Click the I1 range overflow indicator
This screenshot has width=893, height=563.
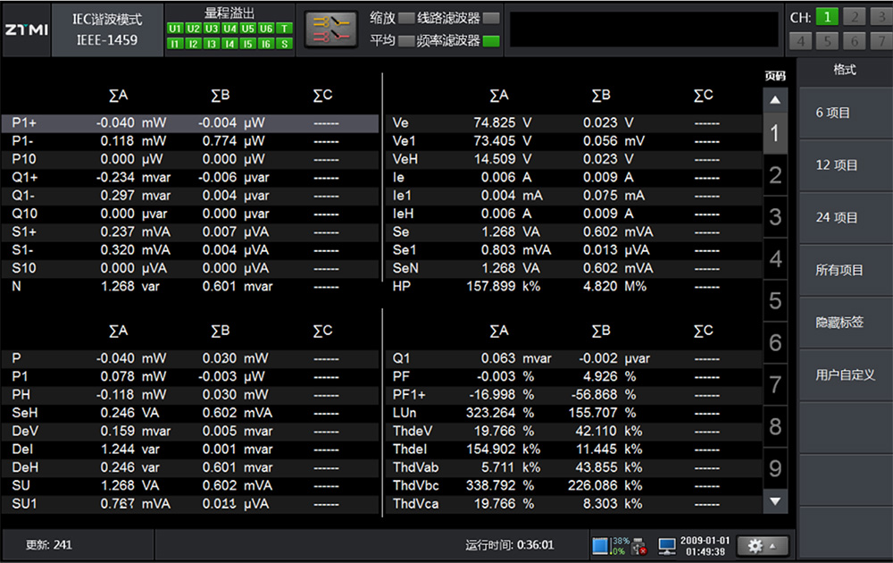pyautogui.click(x=174, y=44)
